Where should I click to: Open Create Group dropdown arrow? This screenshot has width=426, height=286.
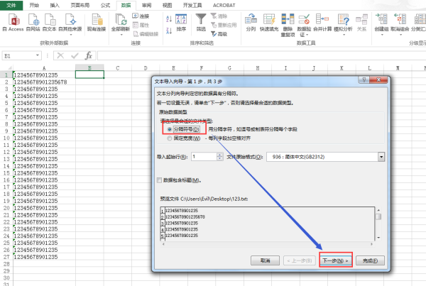(382, 35)
